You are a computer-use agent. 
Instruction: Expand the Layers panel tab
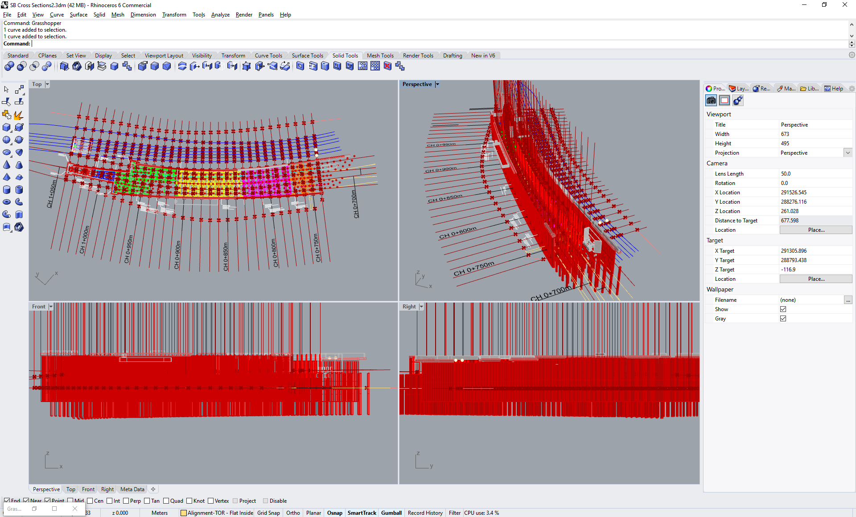[740, 88]
